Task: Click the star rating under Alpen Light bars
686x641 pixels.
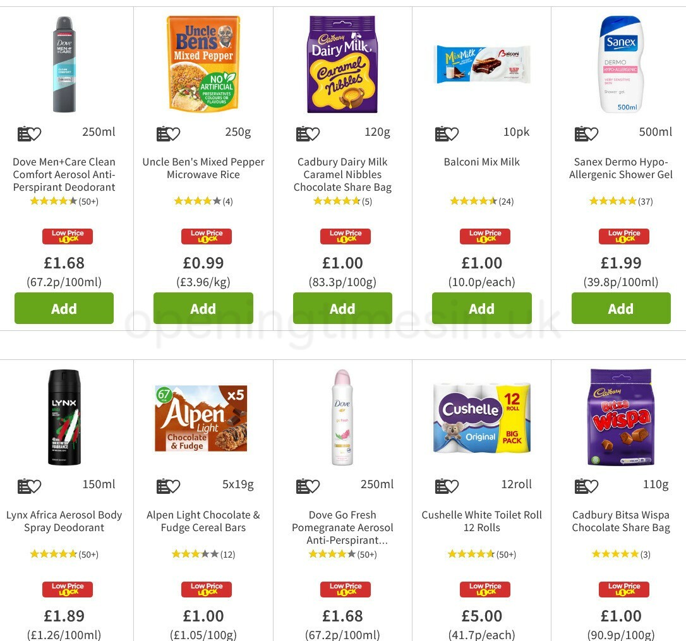Action: tap(203, 554)
